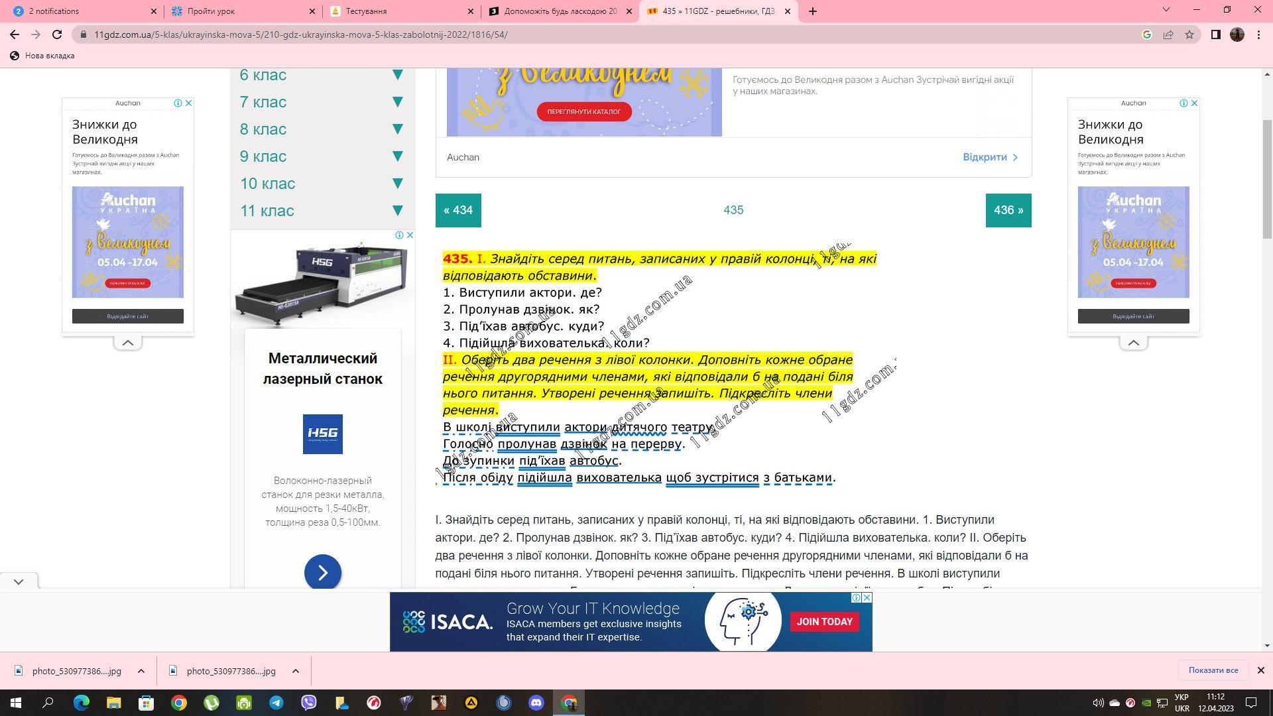Close the left Auchan ad
This screenshot has height=716, width=1273.
click(x=188, y=103)
